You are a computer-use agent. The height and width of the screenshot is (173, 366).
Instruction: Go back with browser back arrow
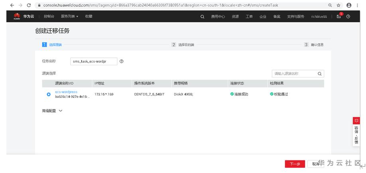click(12, 5)
